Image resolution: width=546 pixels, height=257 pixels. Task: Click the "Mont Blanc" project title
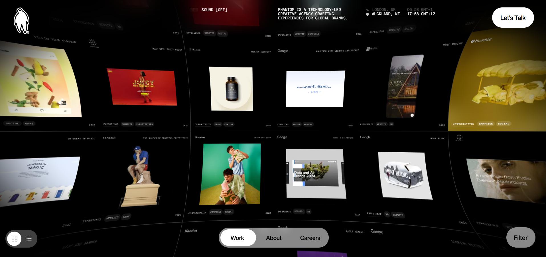click(x=438, y=138)
